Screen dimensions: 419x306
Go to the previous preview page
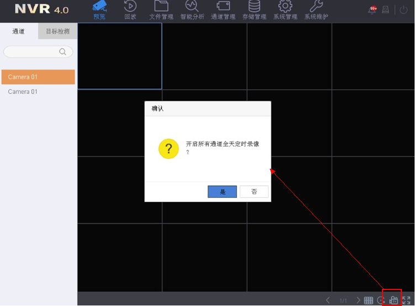point(328,300)
